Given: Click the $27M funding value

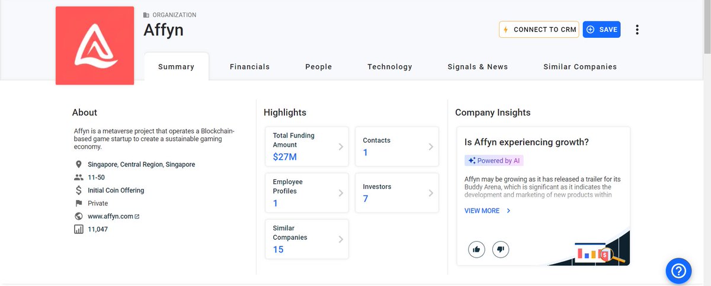Looking at the screenshot, I should [x=285, y=157].
